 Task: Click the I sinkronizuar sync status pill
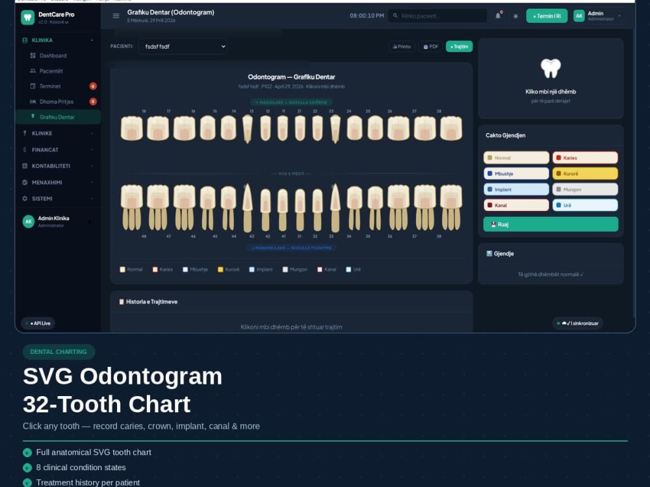tap(577, 323)
